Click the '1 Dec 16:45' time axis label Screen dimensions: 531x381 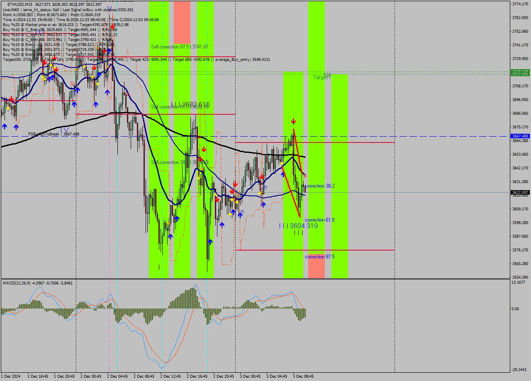point(38,376)
